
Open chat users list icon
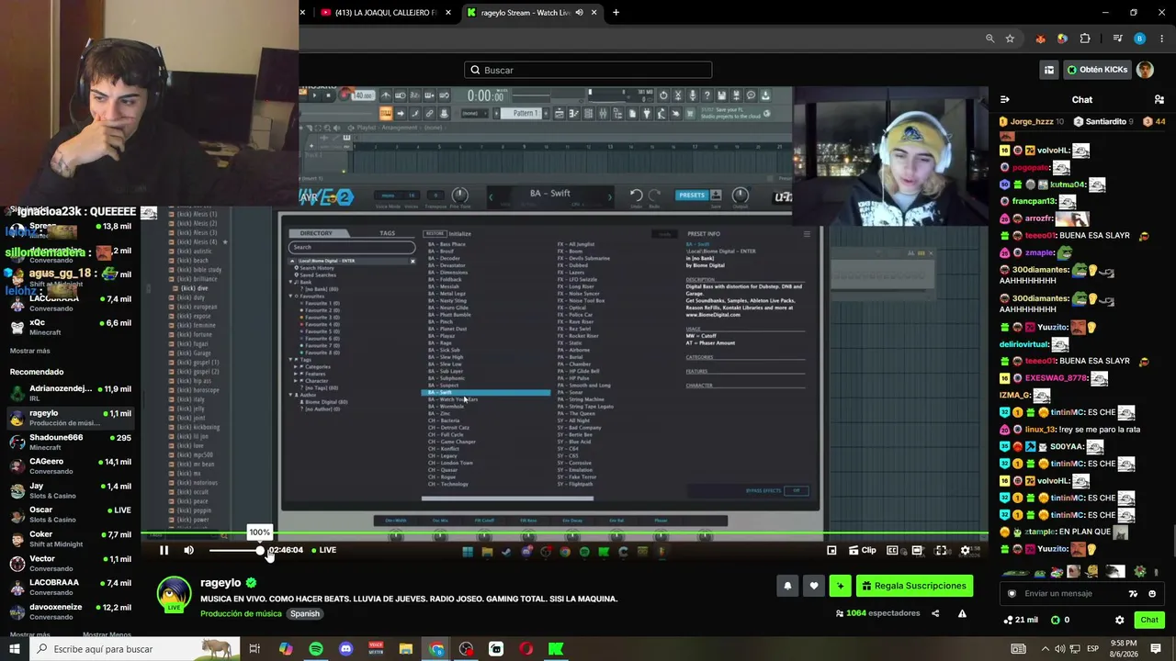tap(1159, 99)
